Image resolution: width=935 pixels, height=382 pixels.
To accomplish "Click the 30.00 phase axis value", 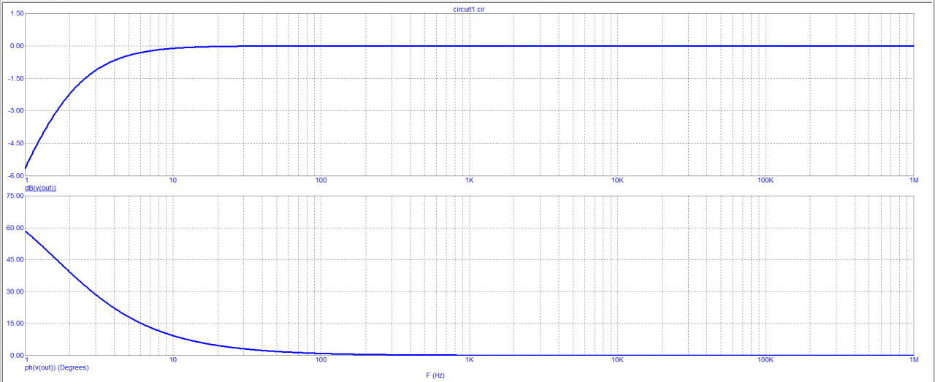I will 15,291.
